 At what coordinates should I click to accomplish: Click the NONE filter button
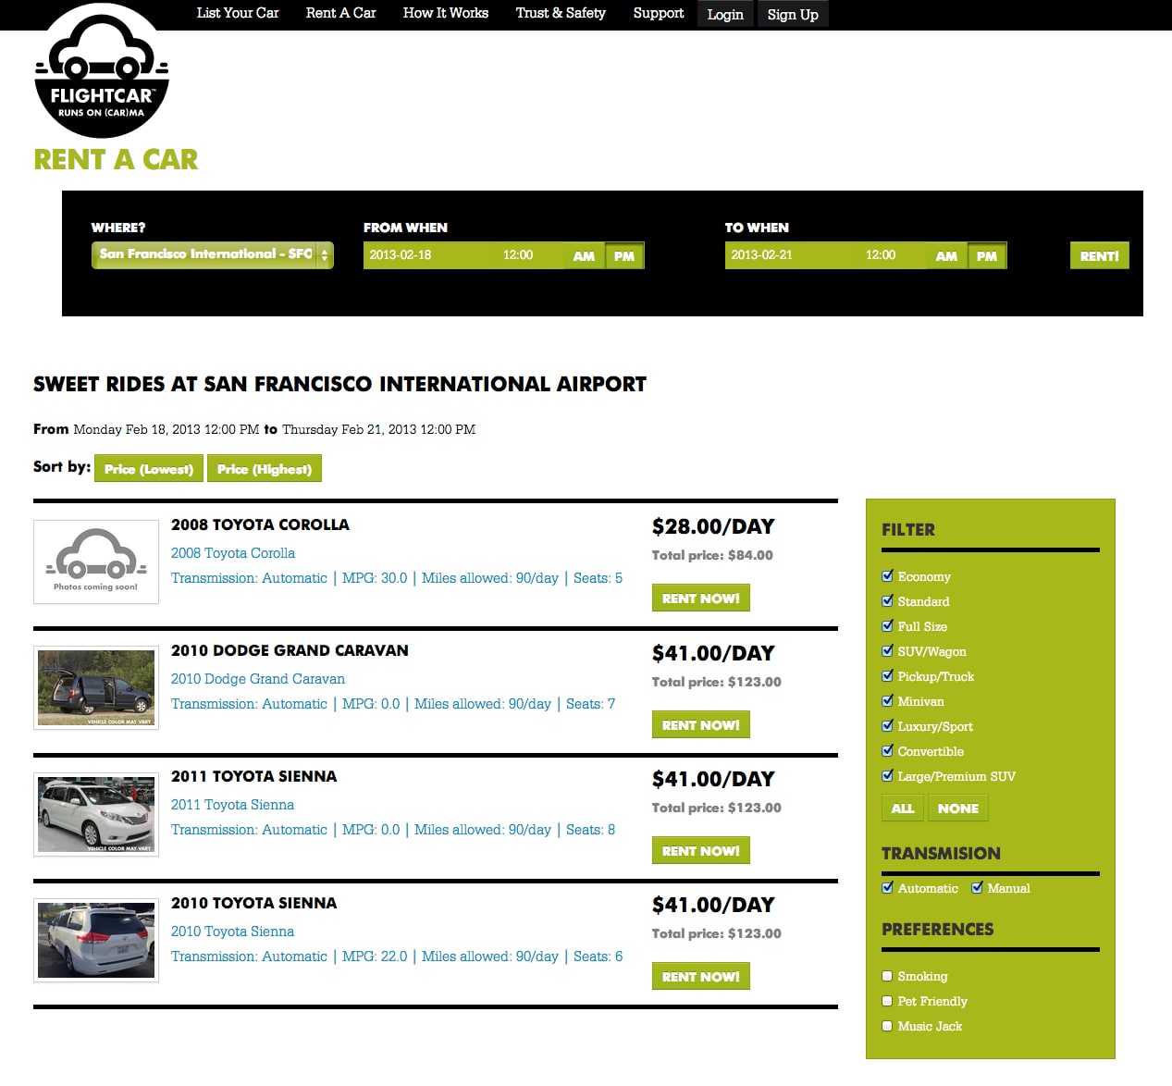[958, 808]
